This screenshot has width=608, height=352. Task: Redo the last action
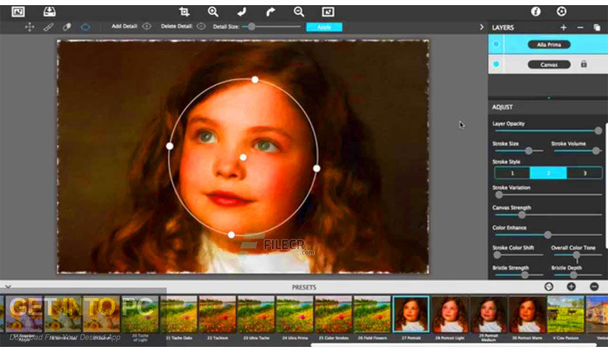(x=271, y=12)
